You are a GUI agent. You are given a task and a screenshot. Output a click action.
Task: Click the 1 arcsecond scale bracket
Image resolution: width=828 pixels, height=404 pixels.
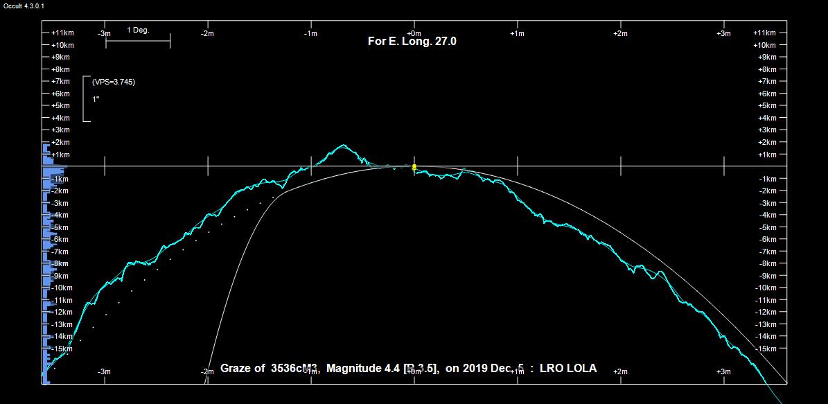[x=86, y=99]
